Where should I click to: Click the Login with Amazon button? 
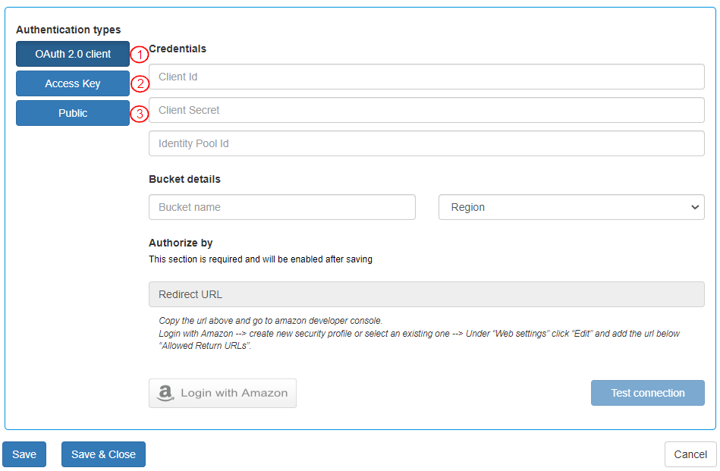point(222,393)
